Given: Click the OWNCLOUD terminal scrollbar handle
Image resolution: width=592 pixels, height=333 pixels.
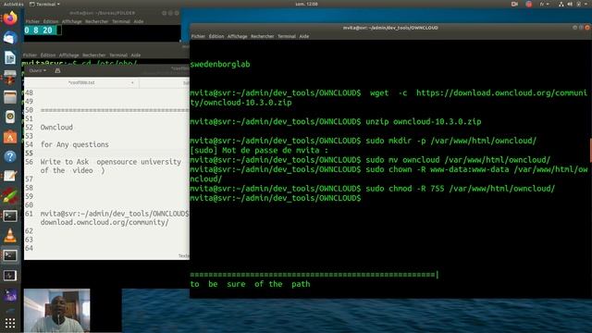Looking at the screenshot, I should (590, 150).
